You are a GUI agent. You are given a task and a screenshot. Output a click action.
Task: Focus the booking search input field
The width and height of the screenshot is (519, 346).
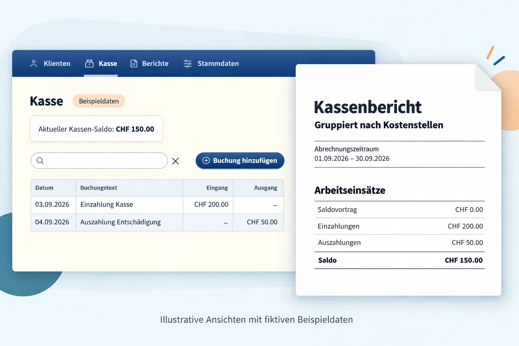click(99, 160)
